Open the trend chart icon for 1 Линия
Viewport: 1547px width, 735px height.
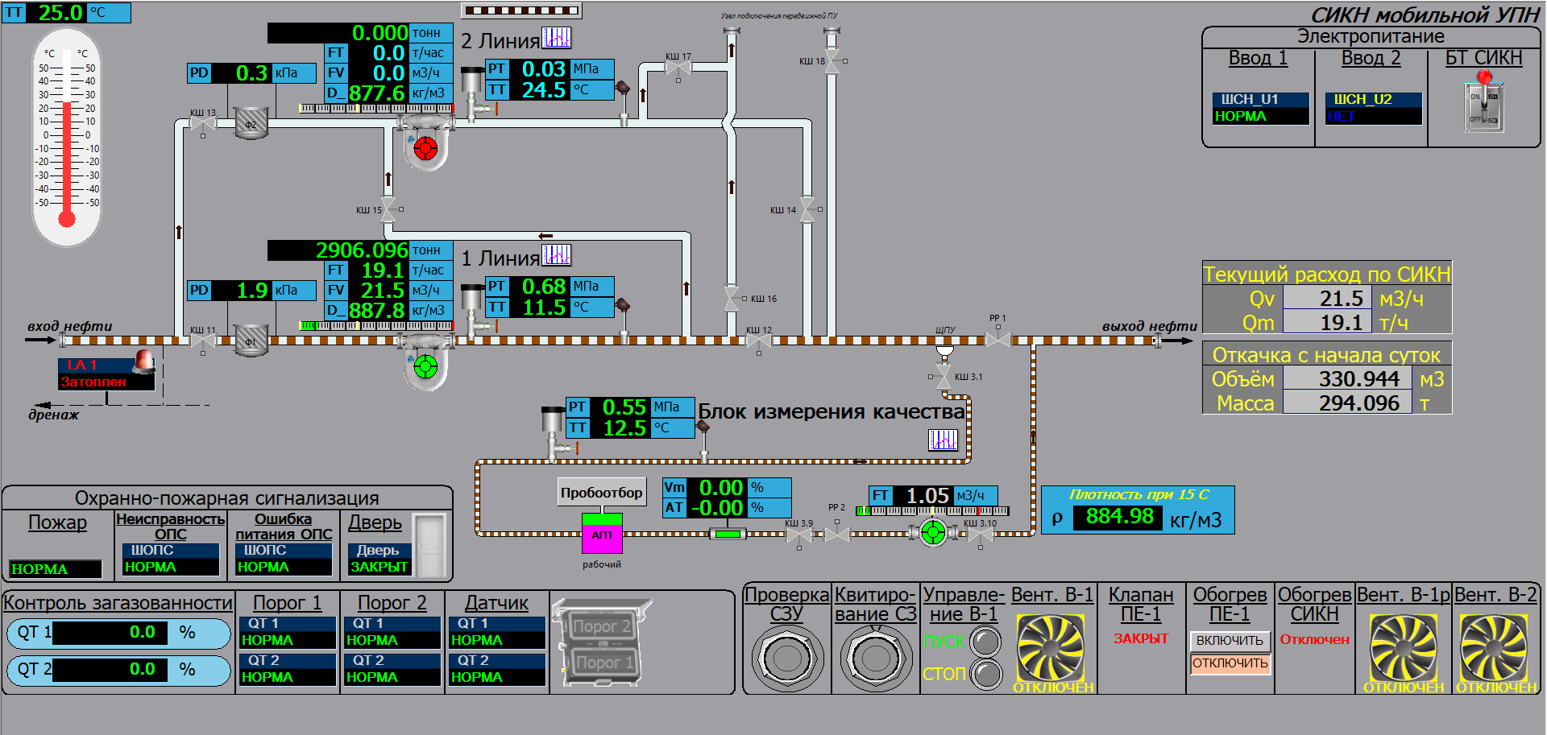556,255
